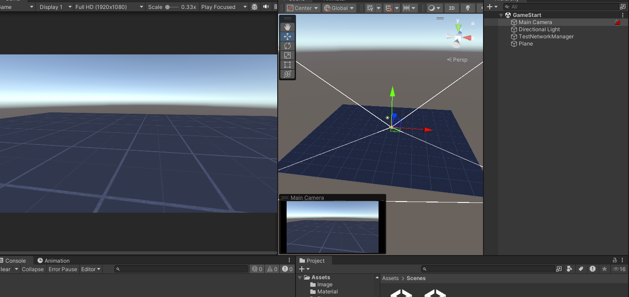This screenshot has height=297, width=629.
Task: Open Center pivot mode dropdown
Action: (x=303, y=8)
